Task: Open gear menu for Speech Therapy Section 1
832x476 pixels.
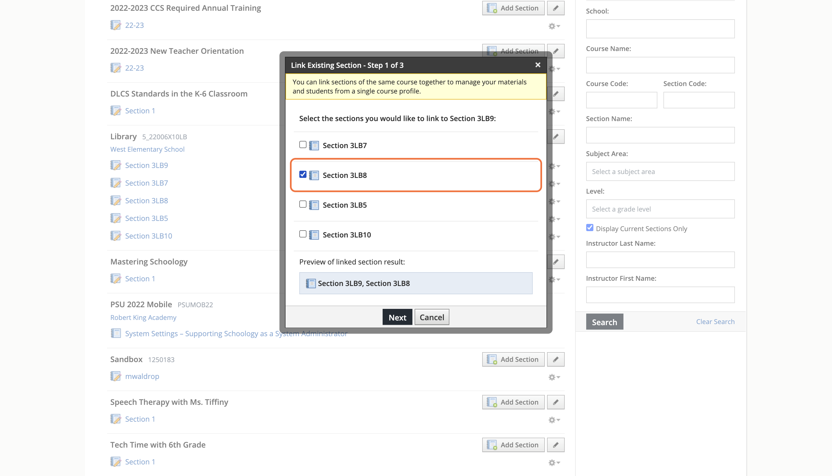Action: (x=554, y=420)
